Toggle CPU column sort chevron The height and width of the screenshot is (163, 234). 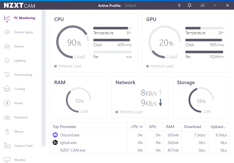pyautogui.click(x=141, y=127)
